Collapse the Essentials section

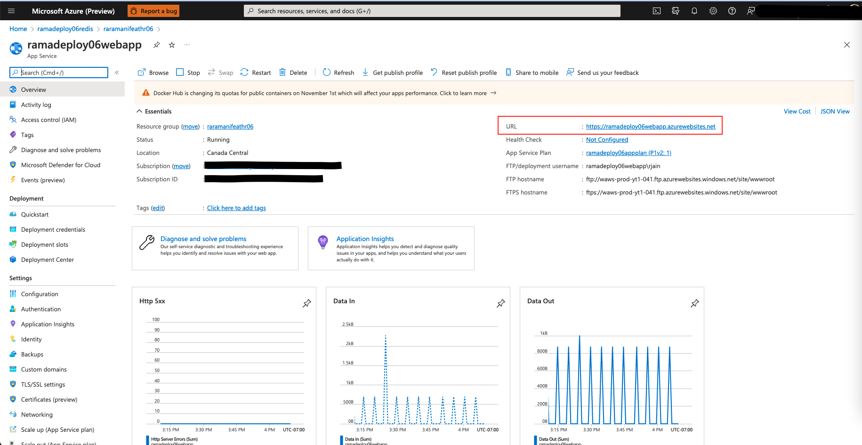(154, 111)
